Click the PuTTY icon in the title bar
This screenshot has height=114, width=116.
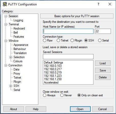(x=5, y=4)
